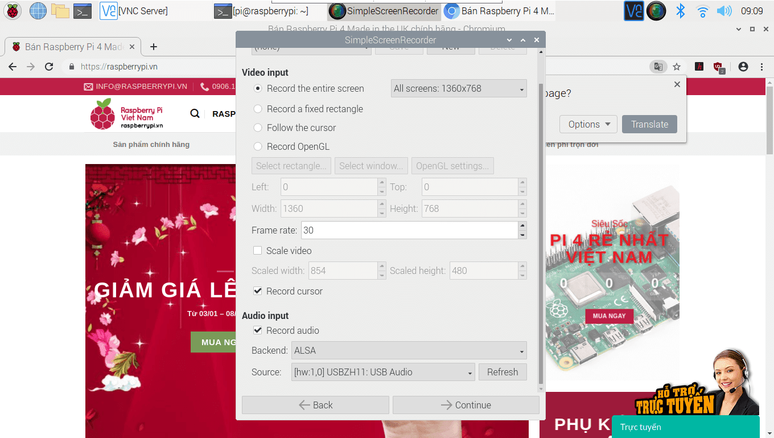Open the audio Source dropdown
This screenshot has height=438, width=774.
pos(383,372)
